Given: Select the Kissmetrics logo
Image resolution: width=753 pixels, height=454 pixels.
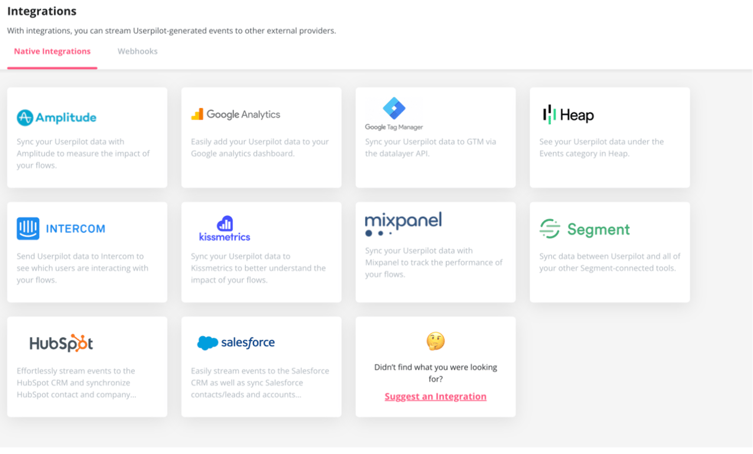Looking at the screenshot, I should (x=225, y=229).
